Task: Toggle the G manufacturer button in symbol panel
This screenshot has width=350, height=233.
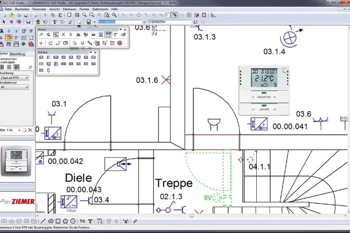Action: click(9, 67)
